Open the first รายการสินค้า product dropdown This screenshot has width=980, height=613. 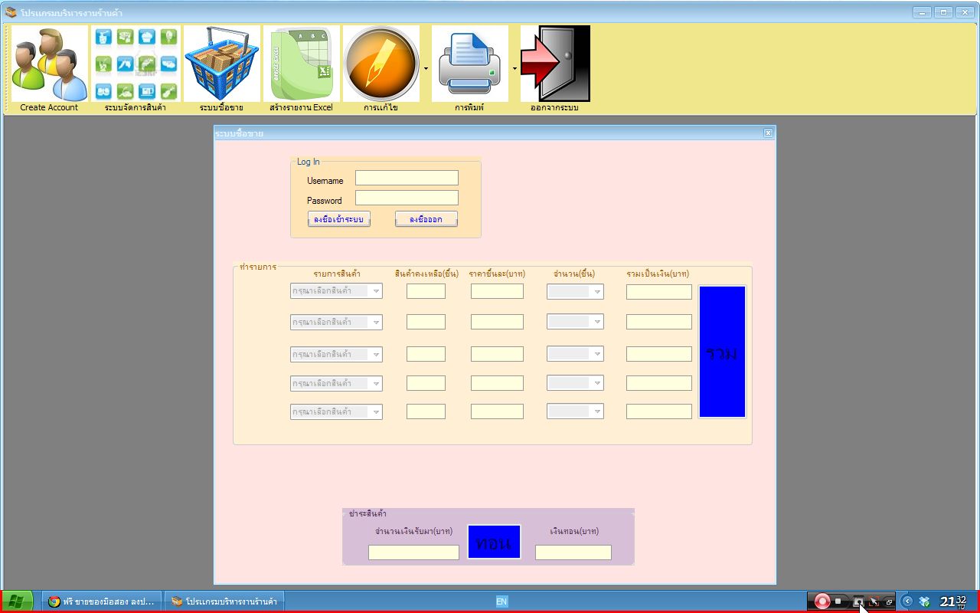[336, 291]
